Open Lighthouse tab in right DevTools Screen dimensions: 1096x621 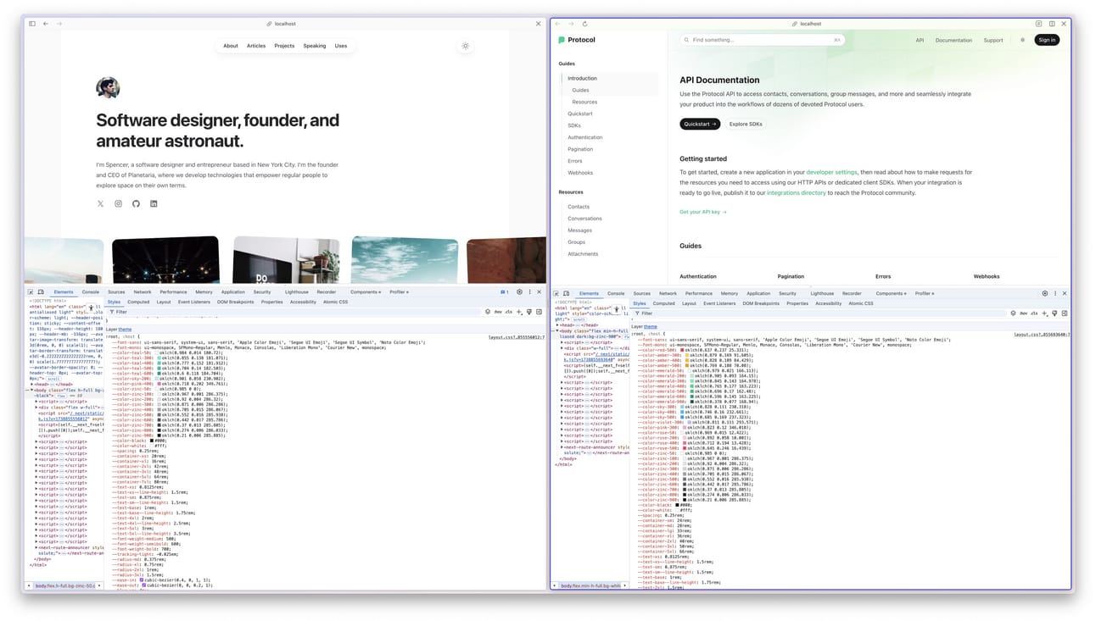coord(822,293)
